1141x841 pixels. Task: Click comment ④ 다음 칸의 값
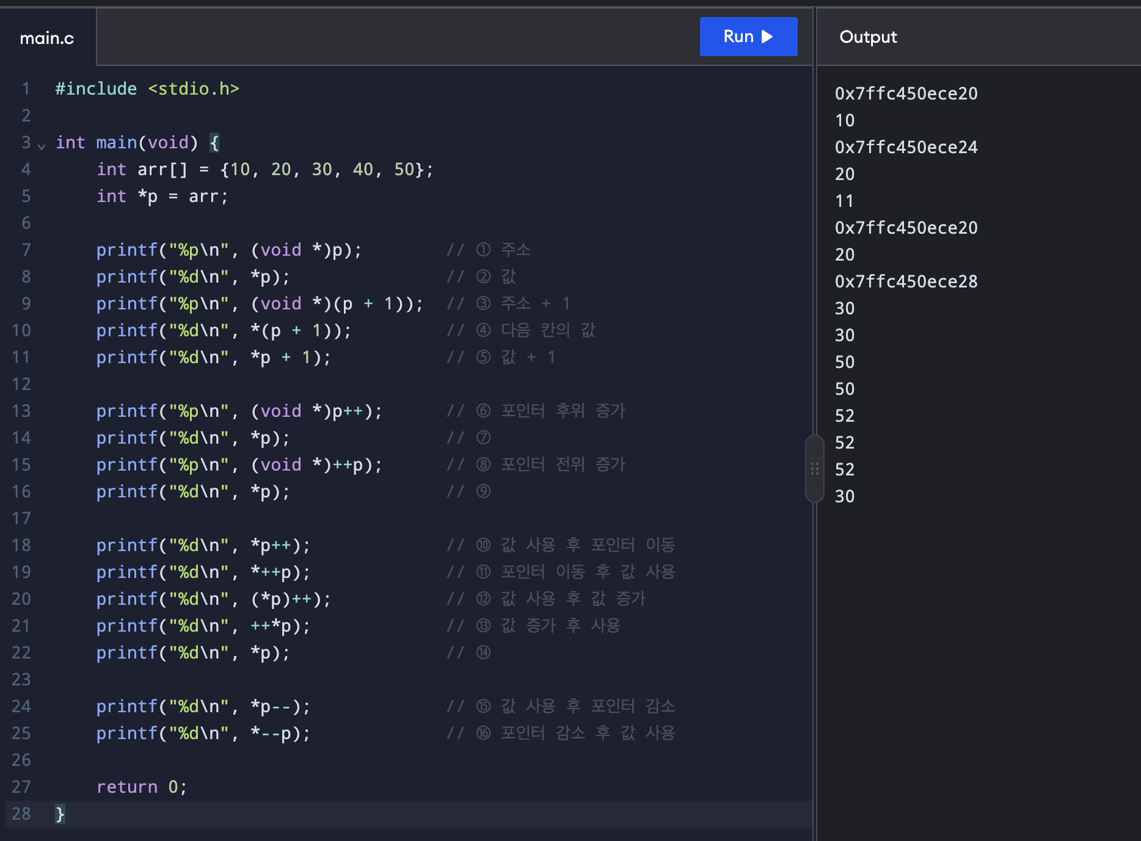click(521, 330)
